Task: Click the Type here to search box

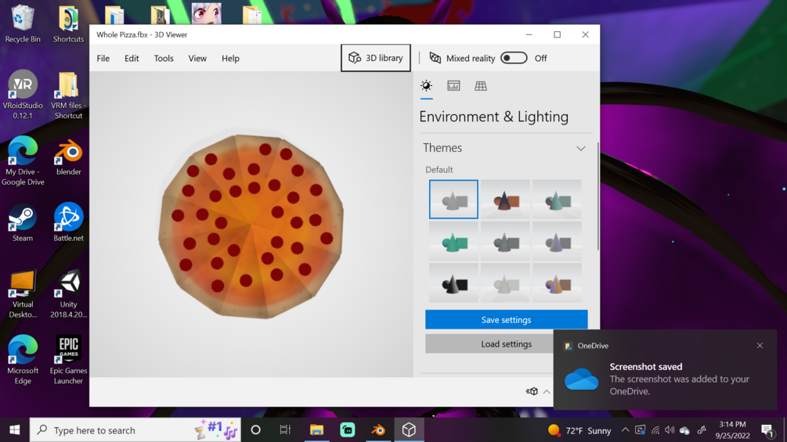Action: 135,430
